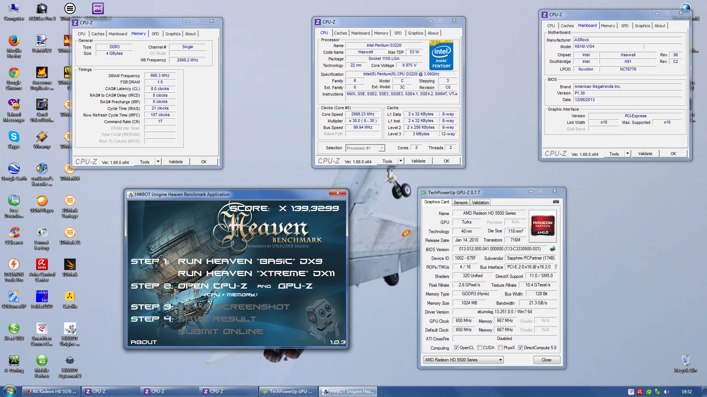Screen dimensions: 707x397
Task: Open Google Earth desktop icon
Action: click(14, 171)
